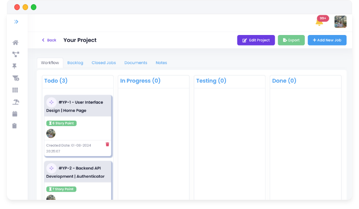Open the user profile avatar menu
This screenshot has width=359, height=209.
(340, 22)
